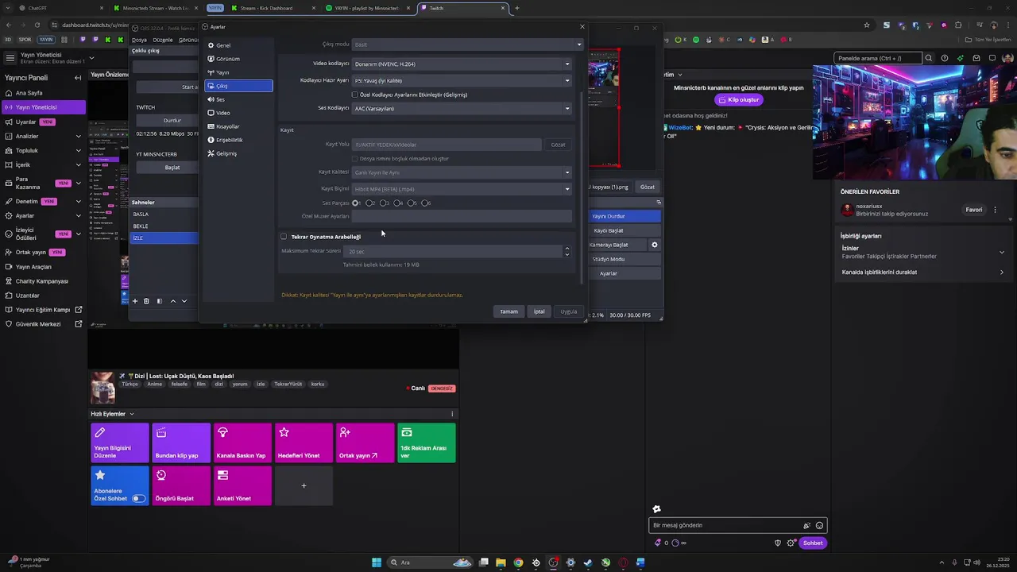Click Yayını Durdur in OBS
The image size is (1017, 572).
coord(625,216)
